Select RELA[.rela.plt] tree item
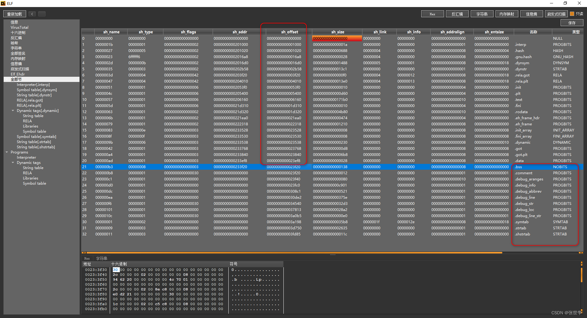The height and width of the screenshot is (318, 587). click(x=29, y=105)
